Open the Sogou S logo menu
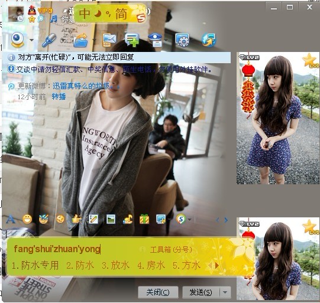Image resolution: width=320 pixels, height=303 pixels. click(141, 18)
